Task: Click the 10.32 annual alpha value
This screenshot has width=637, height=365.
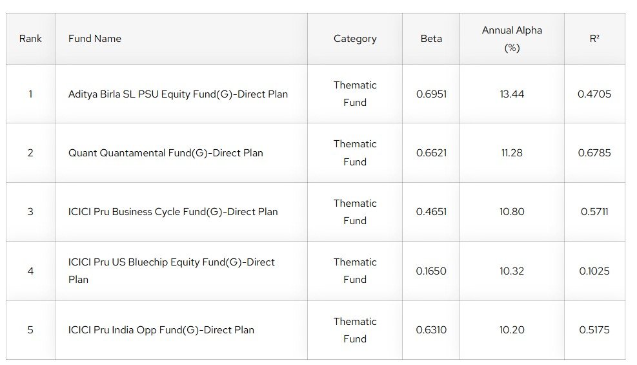Action: click(x=512, y=271)
